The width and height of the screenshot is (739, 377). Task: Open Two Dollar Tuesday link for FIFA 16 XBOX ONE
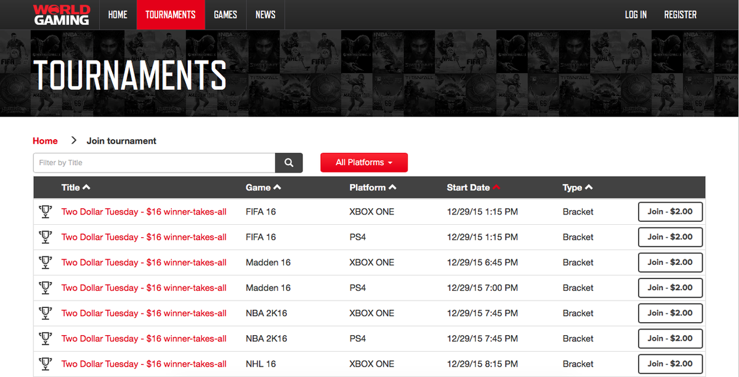(x=144, y=212)
